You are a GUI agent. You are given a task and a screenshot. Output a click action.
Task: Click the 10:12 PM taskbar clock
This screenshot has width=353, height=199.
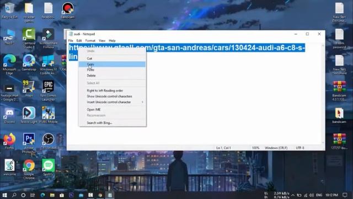point(331,195)
